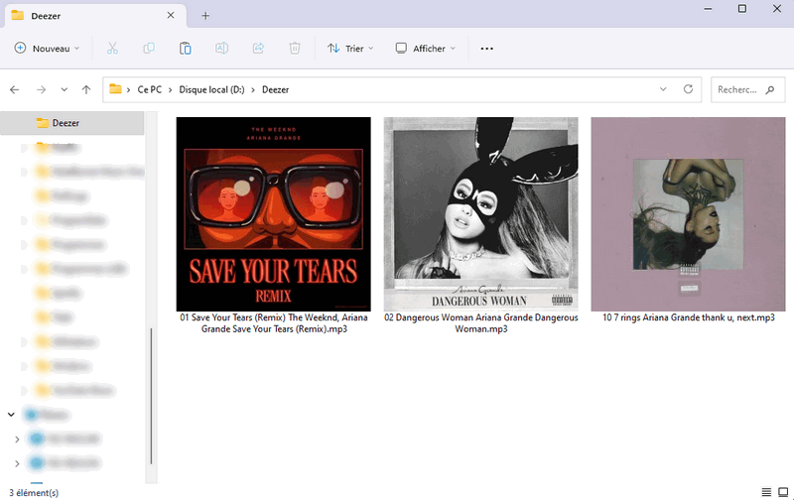Click the Copy icon in toolbar
794x500 pixels.
[149, 49]
